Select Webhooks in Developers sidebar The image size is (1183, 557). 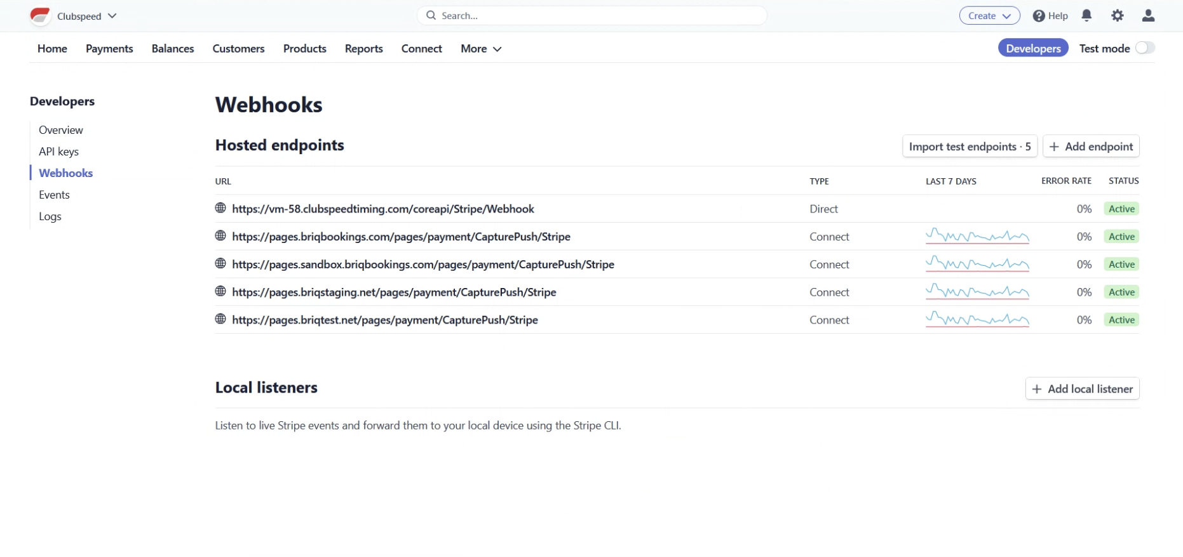66,173
